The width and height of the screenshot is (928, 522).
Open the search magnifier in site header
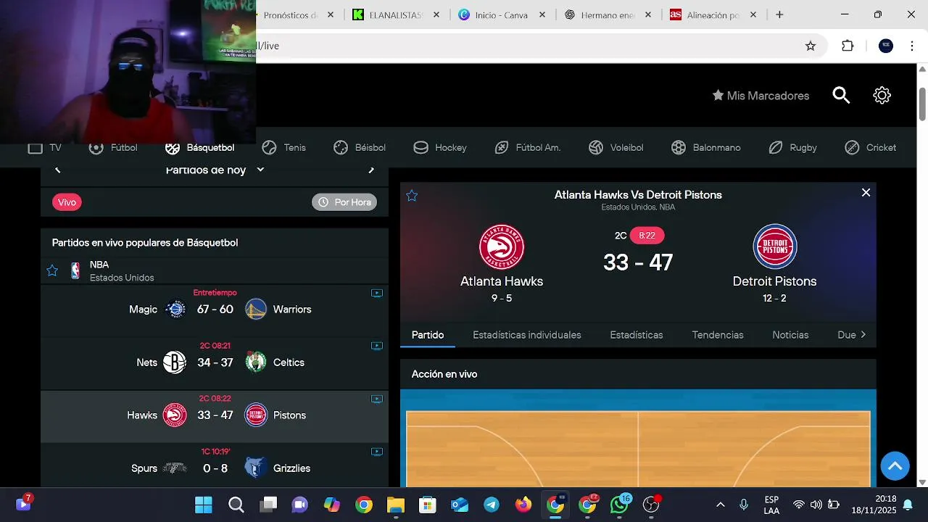point(841,96)
